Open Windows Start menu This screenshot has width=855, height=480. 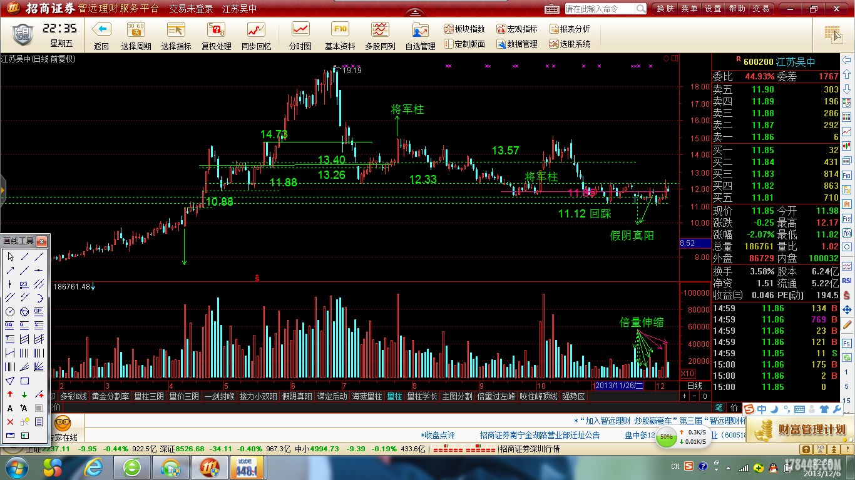[16, 467]
